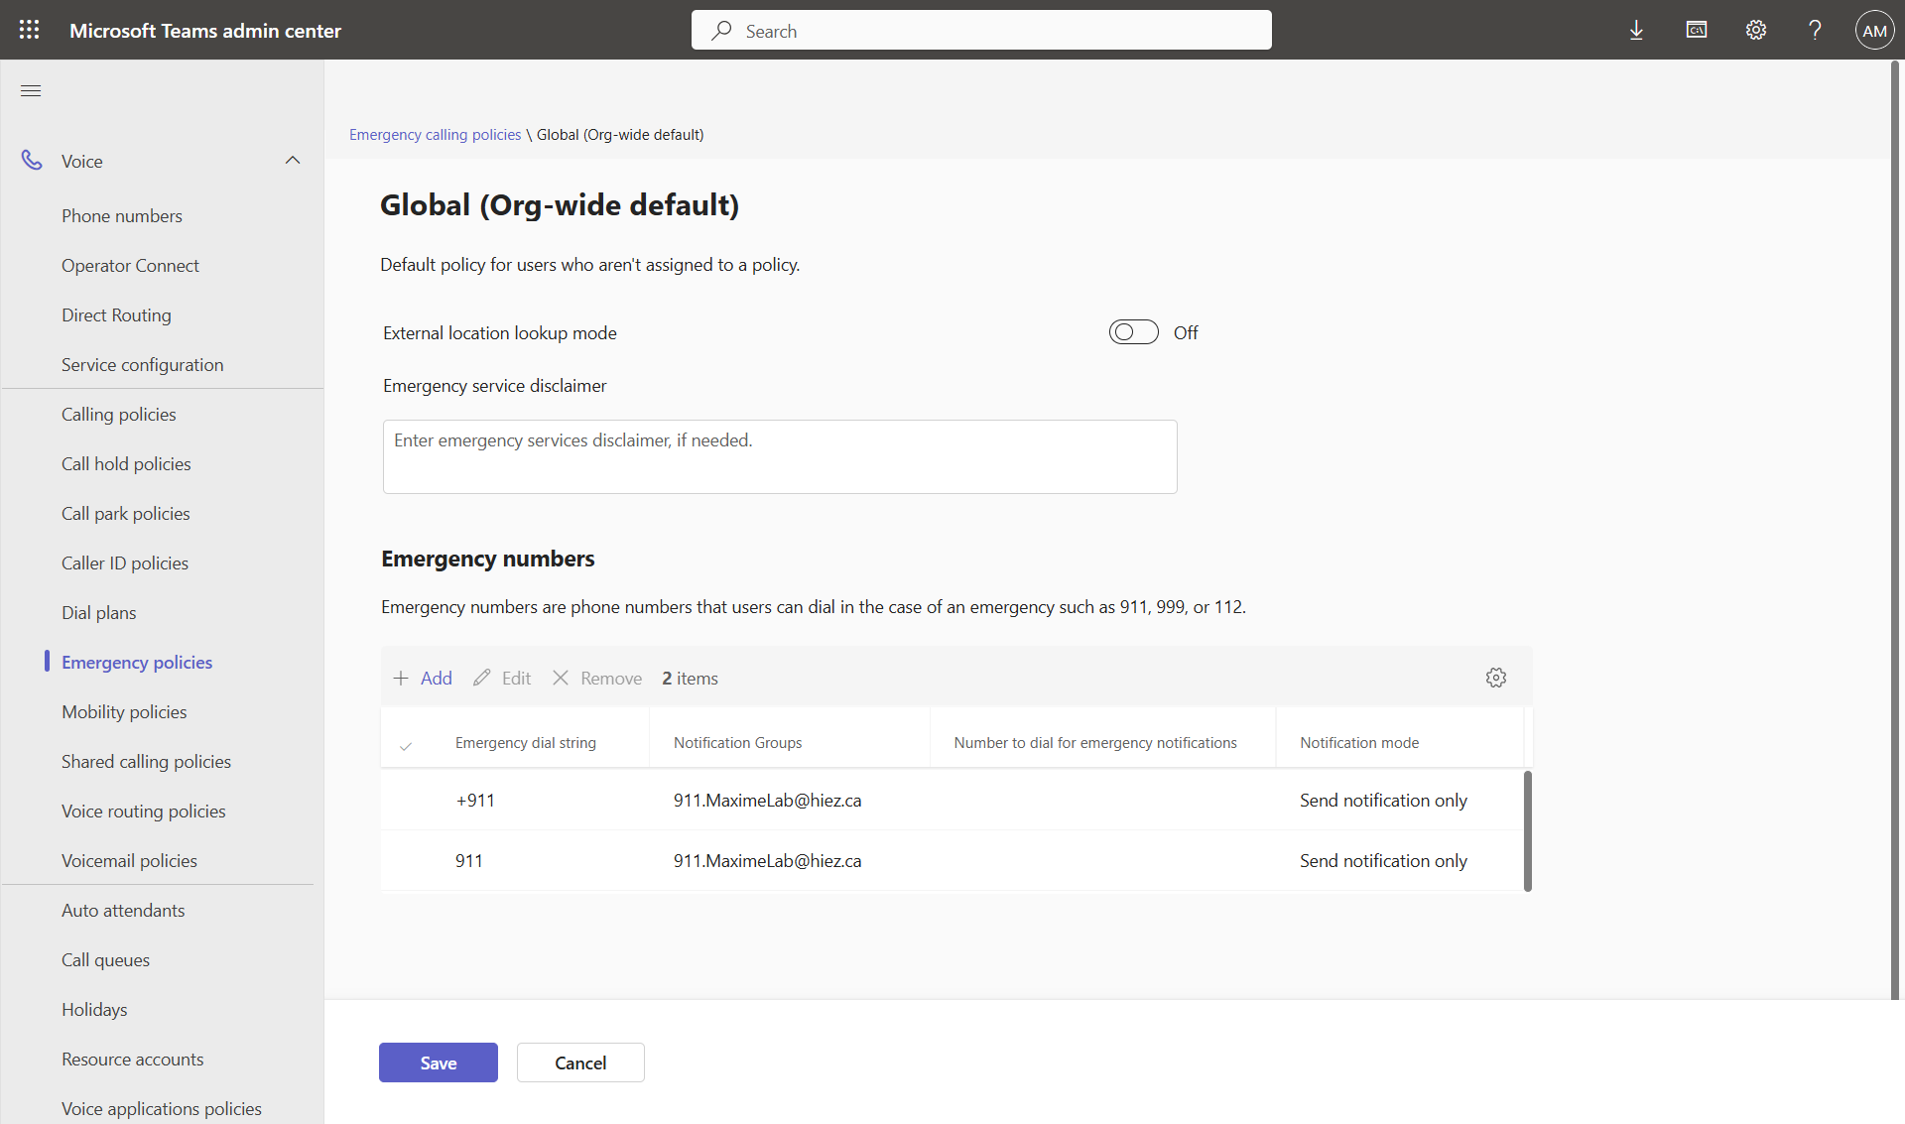
Task: Open settings gear in top header
Action: pyautogui.click(x=1755, y=30)
